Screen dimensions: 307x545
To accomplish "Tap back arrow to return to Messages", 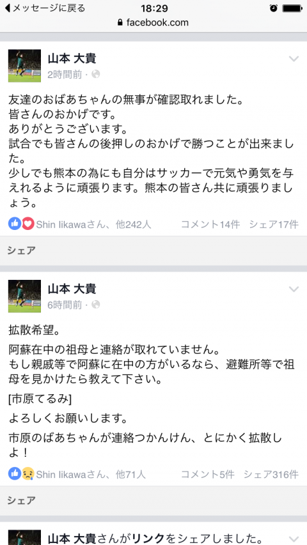I will (x=7, y=8).
